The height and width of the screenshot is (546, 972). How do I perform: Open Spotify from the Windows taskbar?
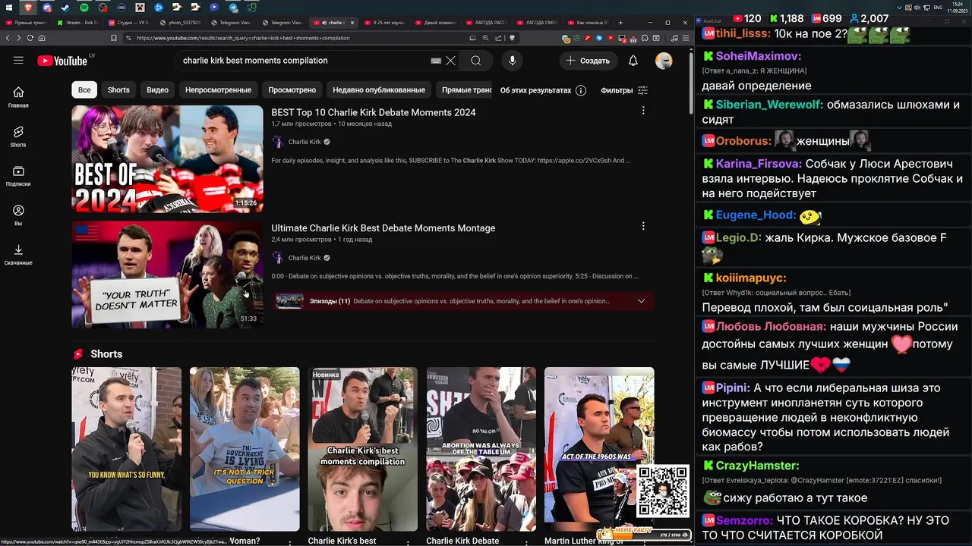(x=84, y=8)
